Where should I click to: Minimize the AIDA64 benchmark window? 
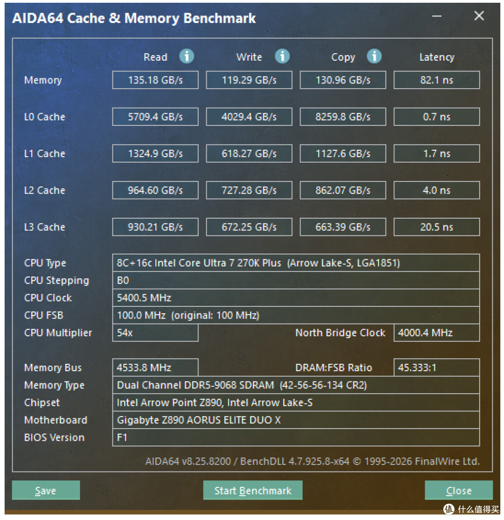pos(436,16)
